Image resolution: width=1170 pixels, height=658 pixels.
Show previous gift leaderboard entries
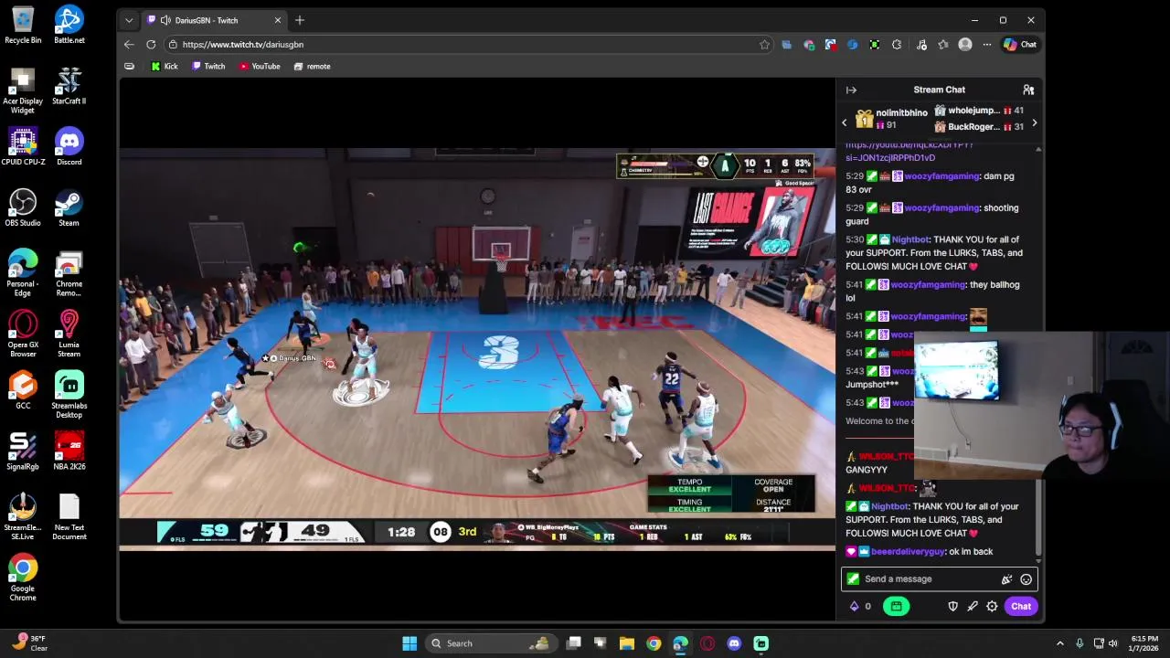point(845,122)
